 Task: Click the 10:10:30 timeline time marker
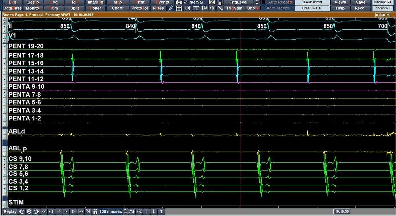pyautogui.click(x=342, y=211)
